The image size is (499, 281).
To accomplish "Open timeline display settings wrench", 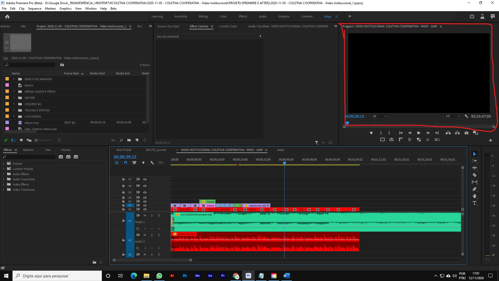I will [152, 163].
